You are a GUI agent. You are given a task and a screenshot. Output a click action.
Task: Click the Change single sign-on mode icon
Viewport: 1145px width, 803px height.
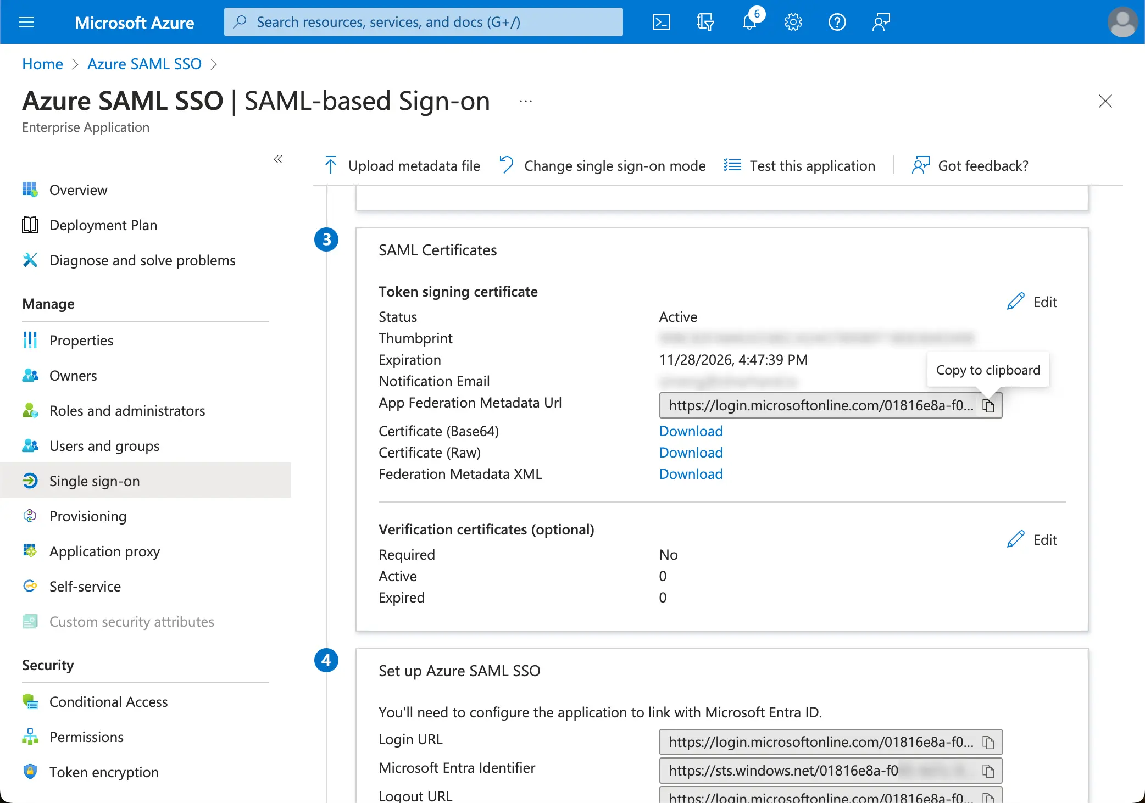tap(505, 165)
